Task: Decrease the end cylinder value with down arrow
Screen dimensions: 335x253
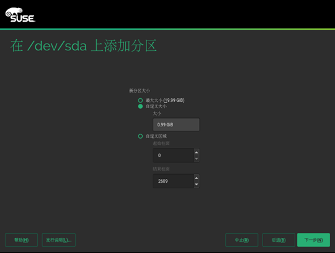Action: 196,184
